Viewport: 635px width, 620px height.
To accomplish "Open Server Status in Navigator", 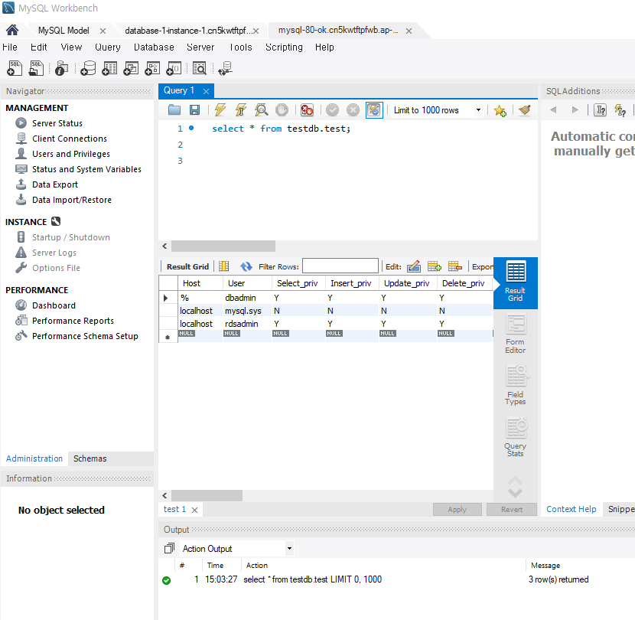I will pyautogui.click(x=57, y=123).
